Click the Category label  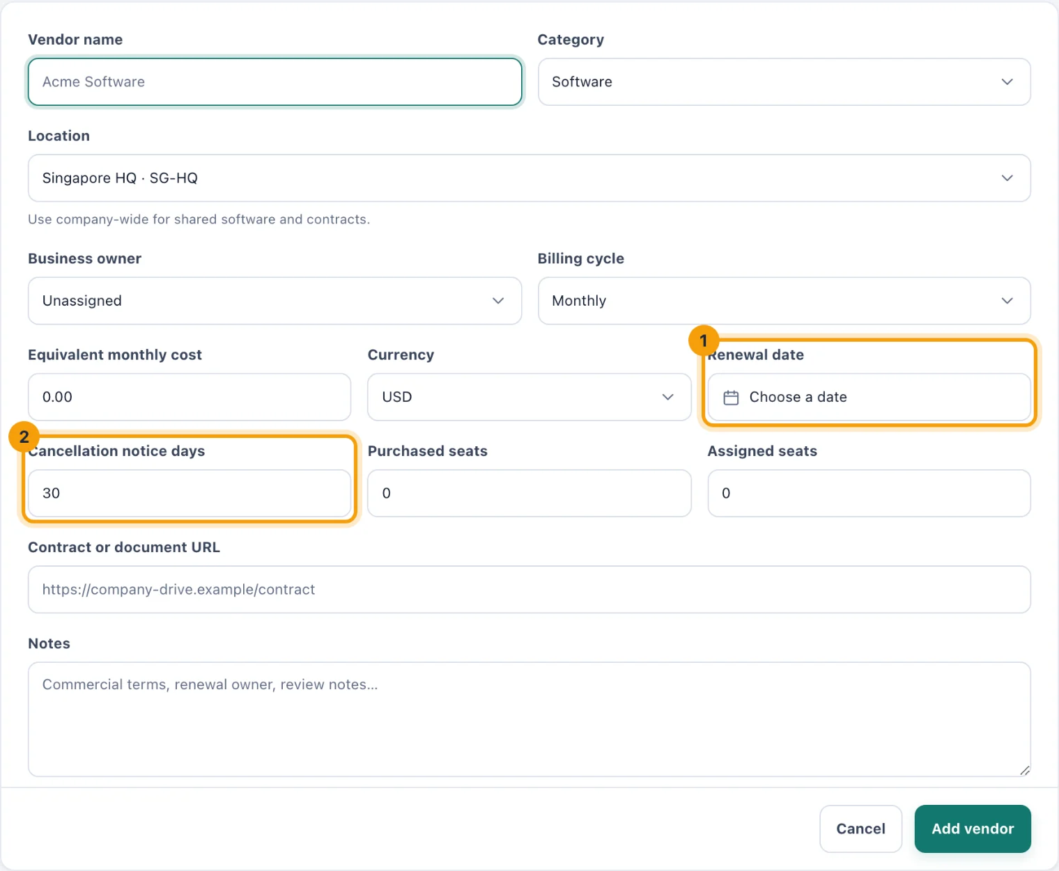click(571, 40)
